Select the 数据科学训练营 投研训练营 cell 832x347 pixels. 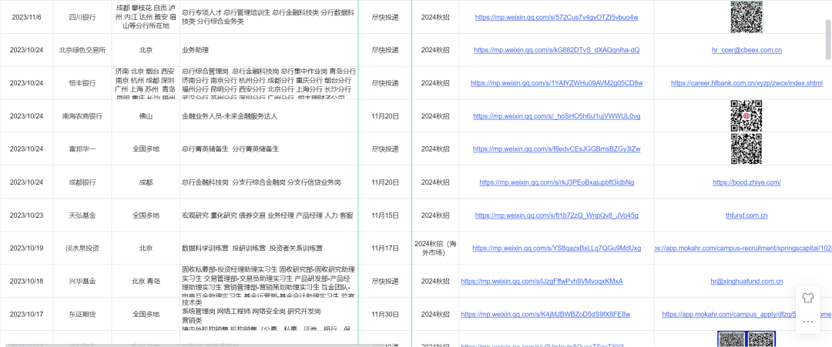click(x=269, y=248)
